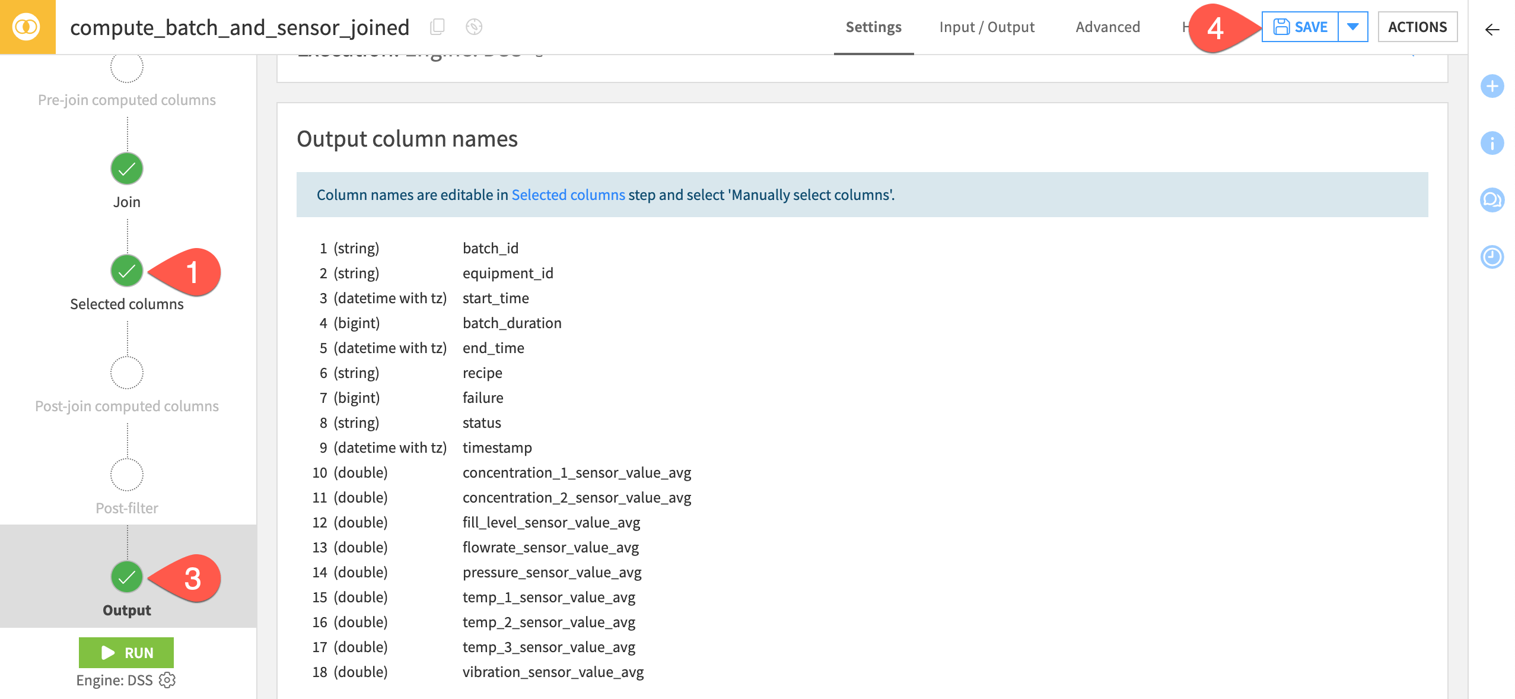Open the Save dropdown arrow
Screen dimensions: 1515x699
1353,27
